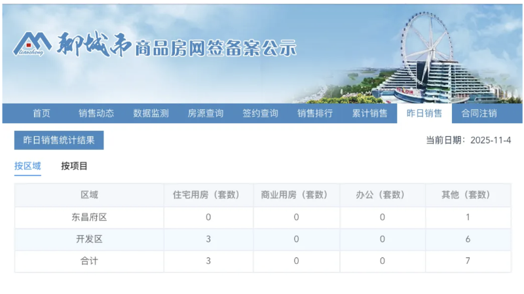Click the 昨日销售统计结果 button
524x294 pixels.
59,140
